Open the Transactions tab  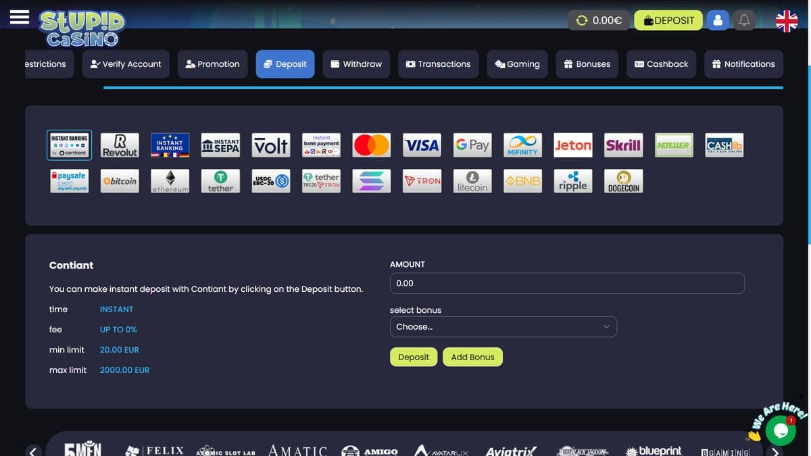[x=438, y=64]
